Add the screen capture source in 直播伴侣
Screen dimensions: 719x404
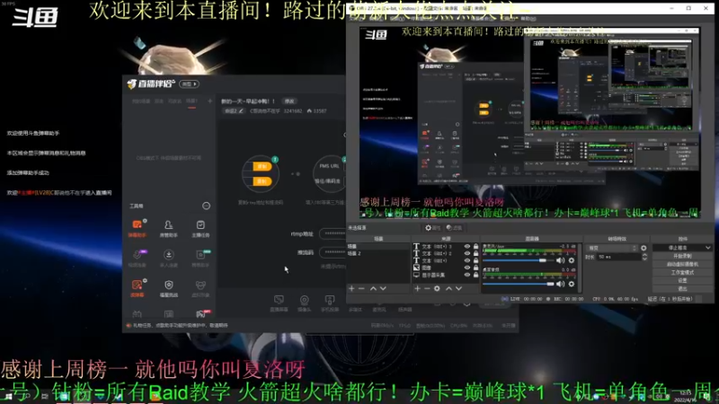pyautogui.click(x=279, y=303)
